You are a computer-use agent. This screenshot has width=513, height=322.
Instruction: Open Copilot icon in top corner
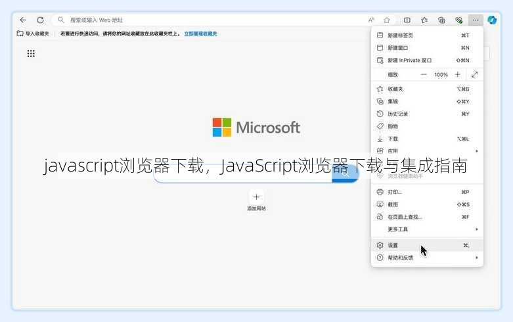click(x=492, y=20)
